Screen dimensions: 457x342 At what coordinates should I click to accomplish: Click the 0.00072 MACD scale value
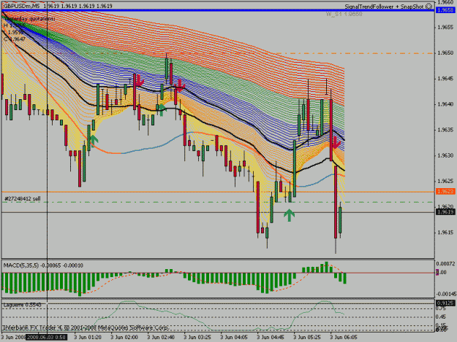(x=445, y=264)
